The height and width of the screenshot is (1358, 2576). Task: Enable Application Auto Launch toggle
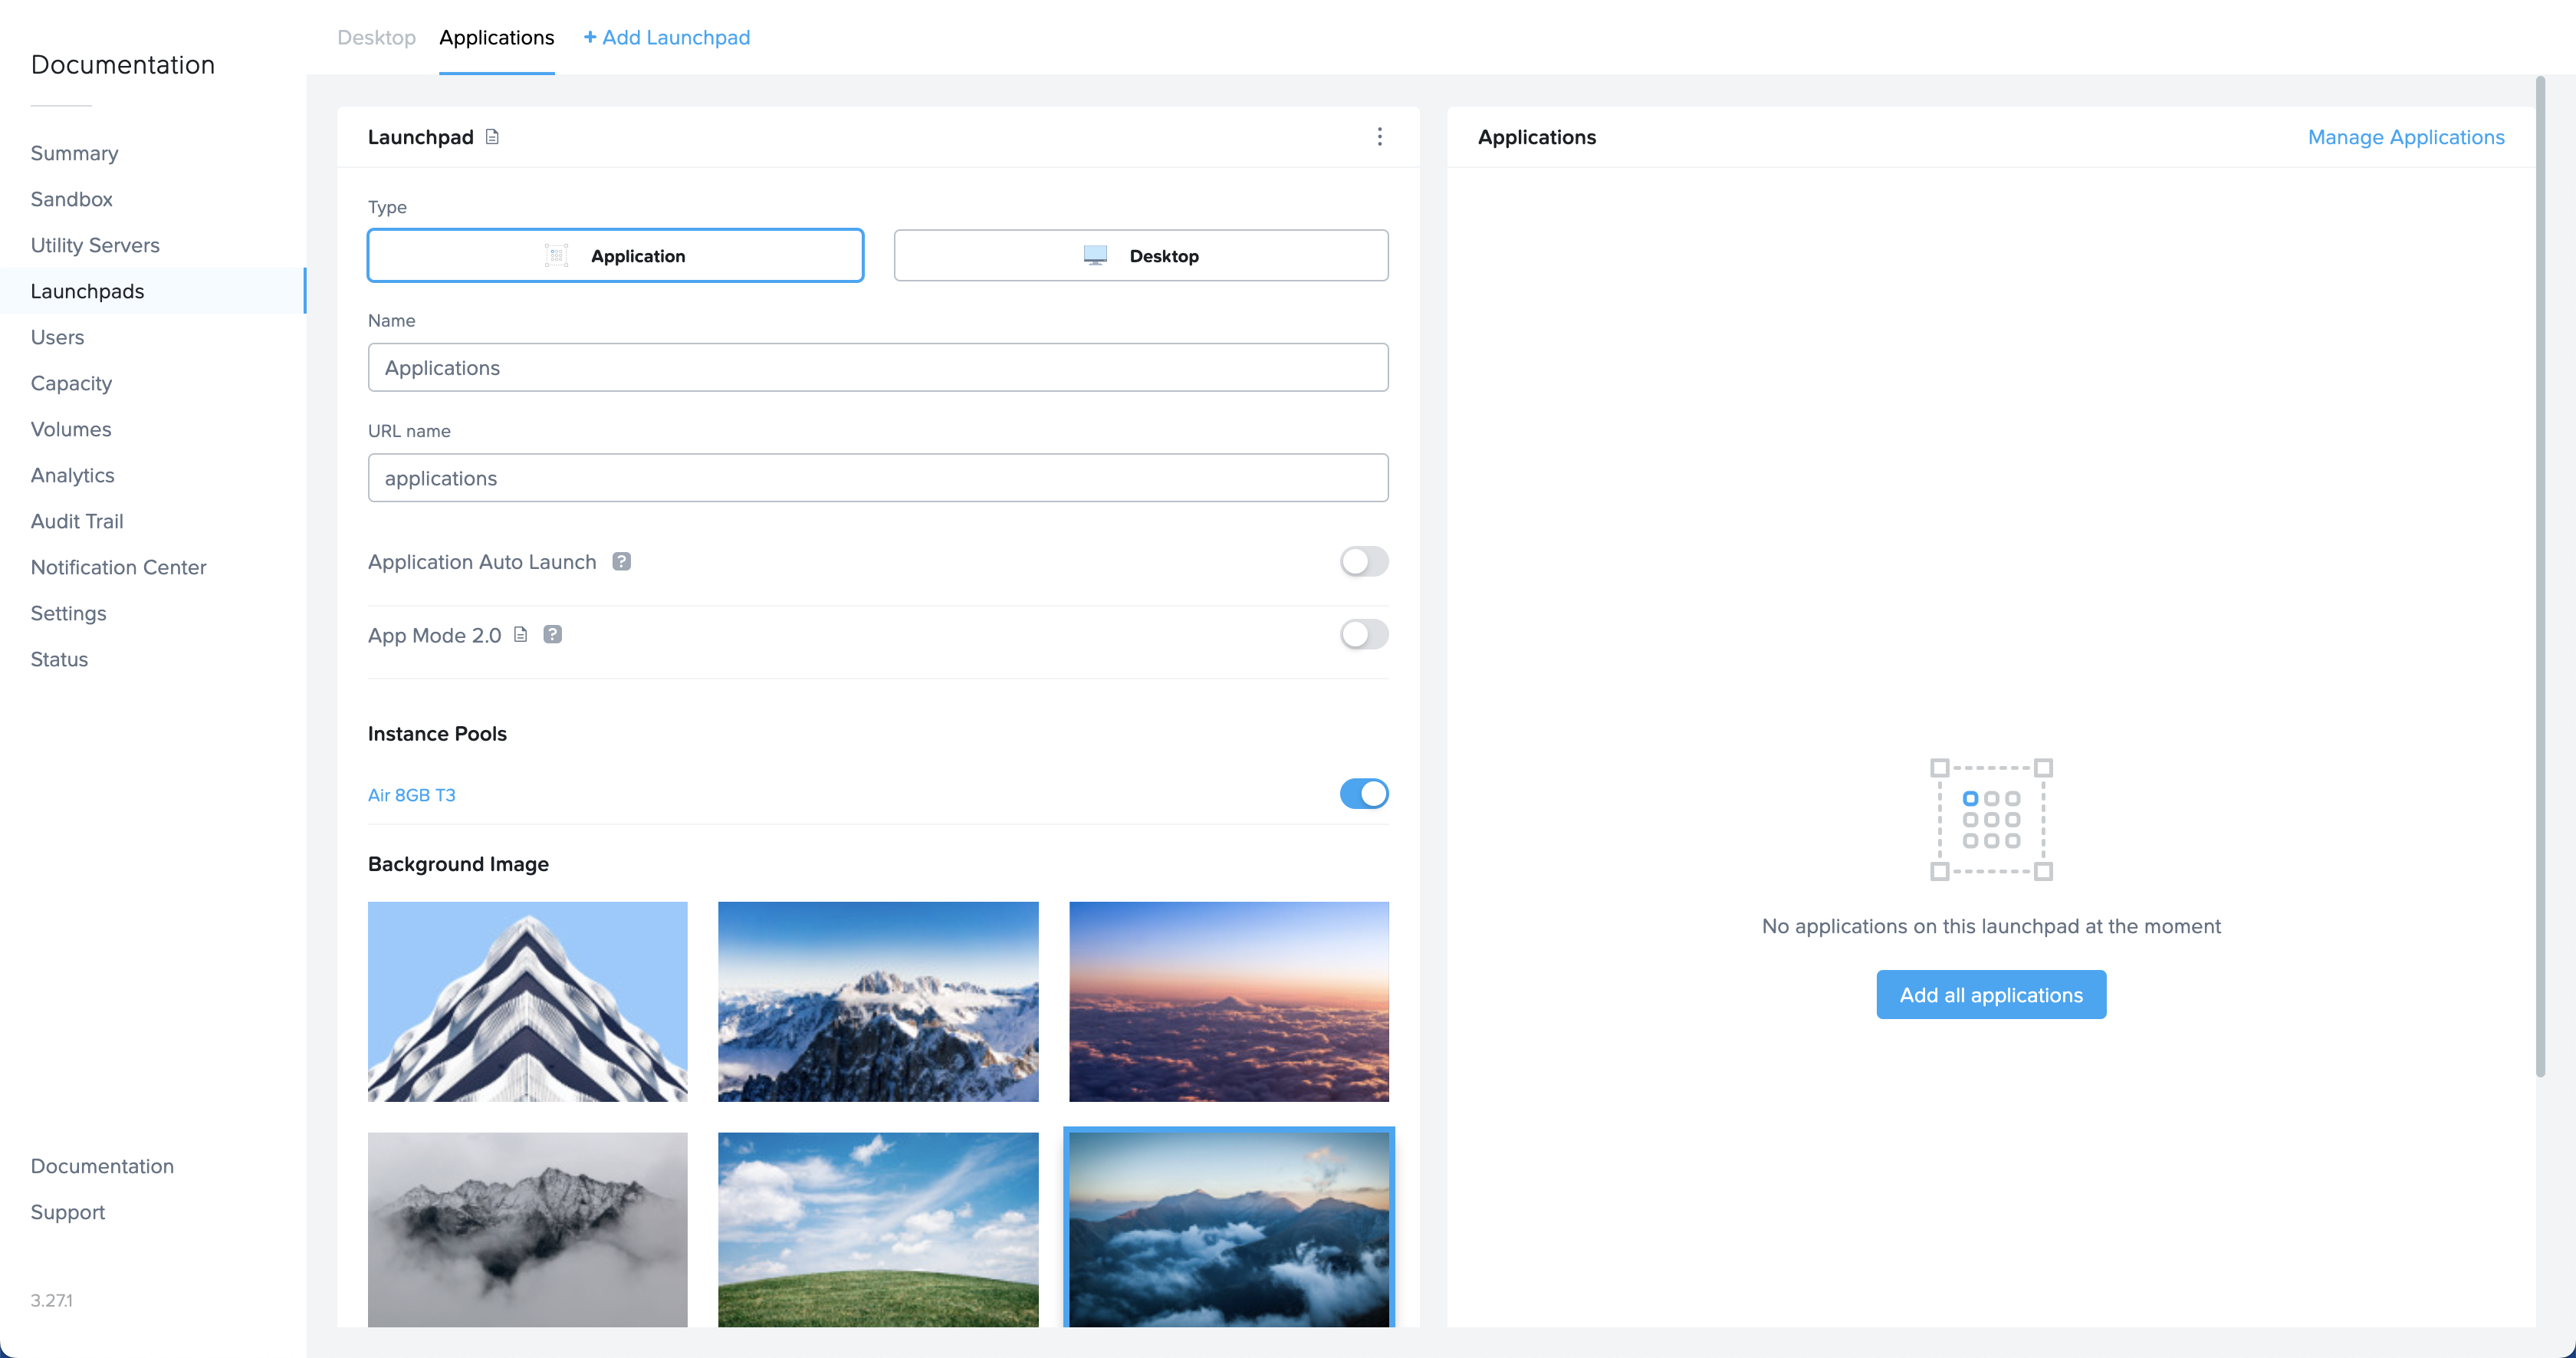click(1363, 562)
